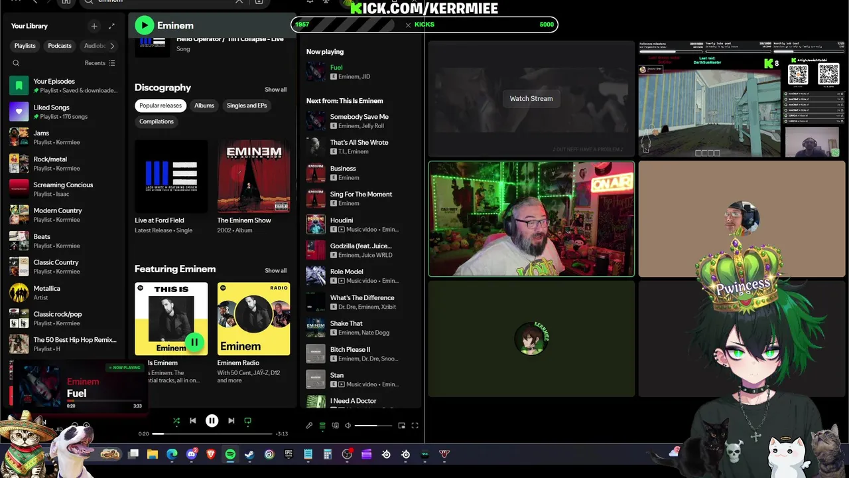The width and height of the screenshot is (849, 478).
Task: Select the Playlists filter chip
Action: tap(25, 46)
